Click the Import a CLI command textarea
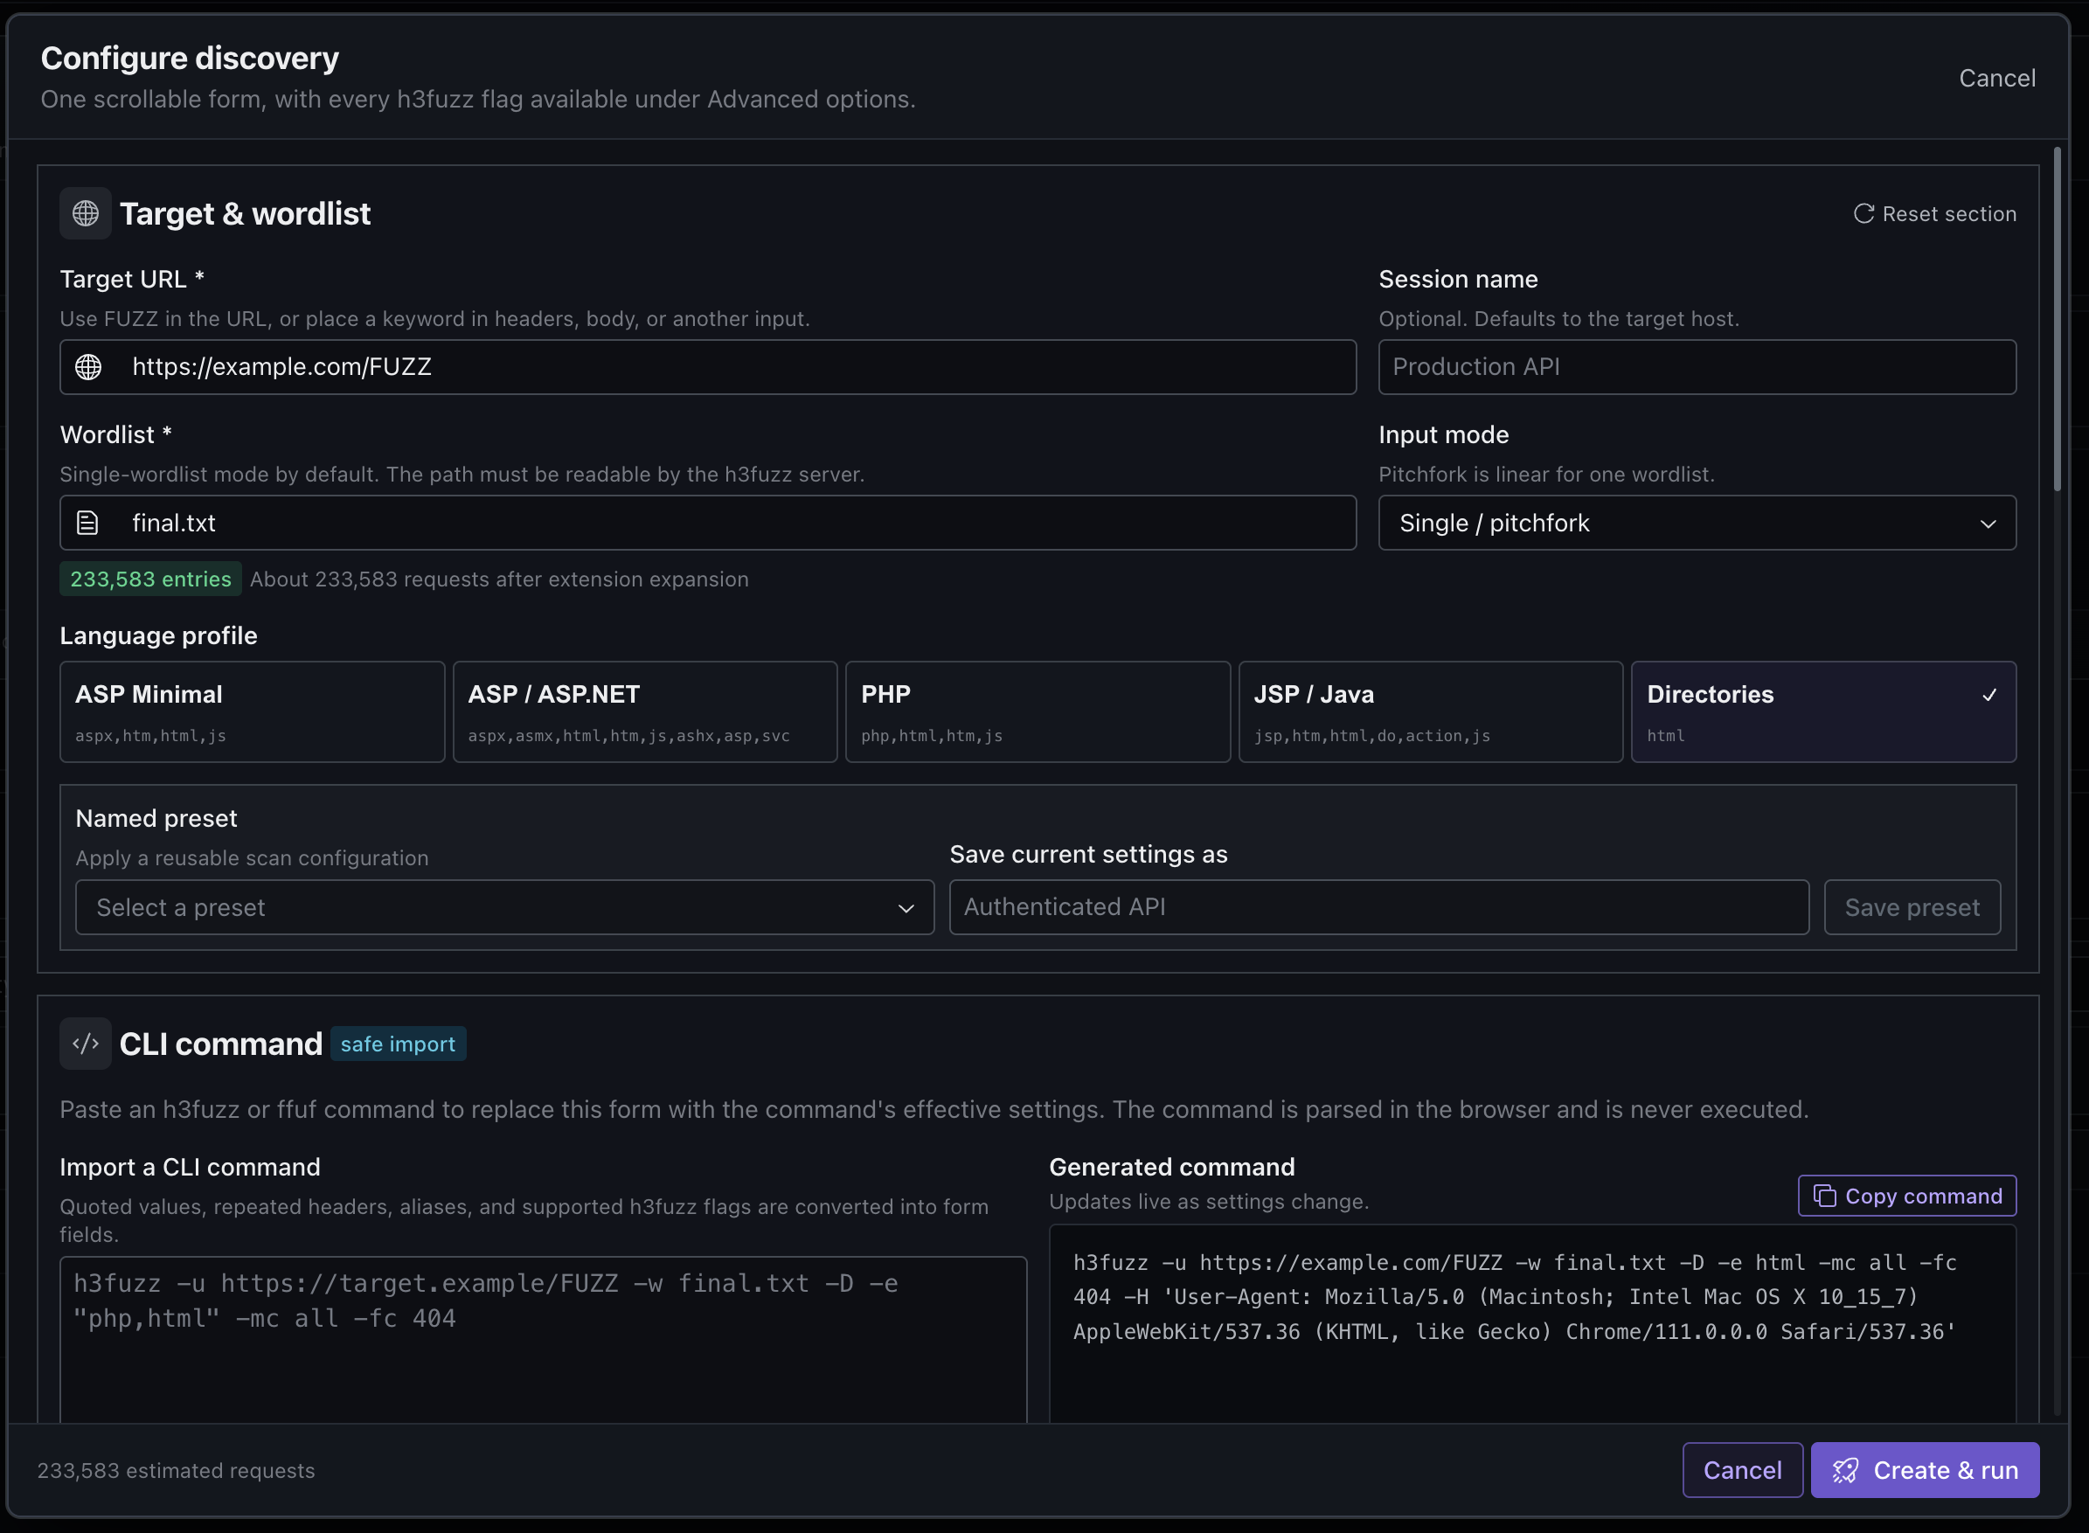Screen dimensions: 2089x1533 543,1339
